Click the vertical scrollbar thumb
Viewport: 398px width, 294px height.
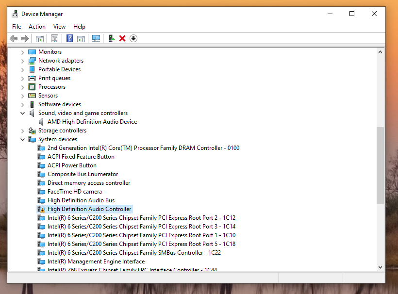380,165
